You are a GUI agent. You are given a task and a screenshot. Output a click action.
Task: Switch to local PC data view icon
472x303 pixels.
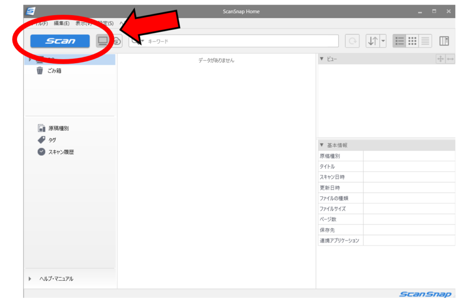tap(102, 41)
